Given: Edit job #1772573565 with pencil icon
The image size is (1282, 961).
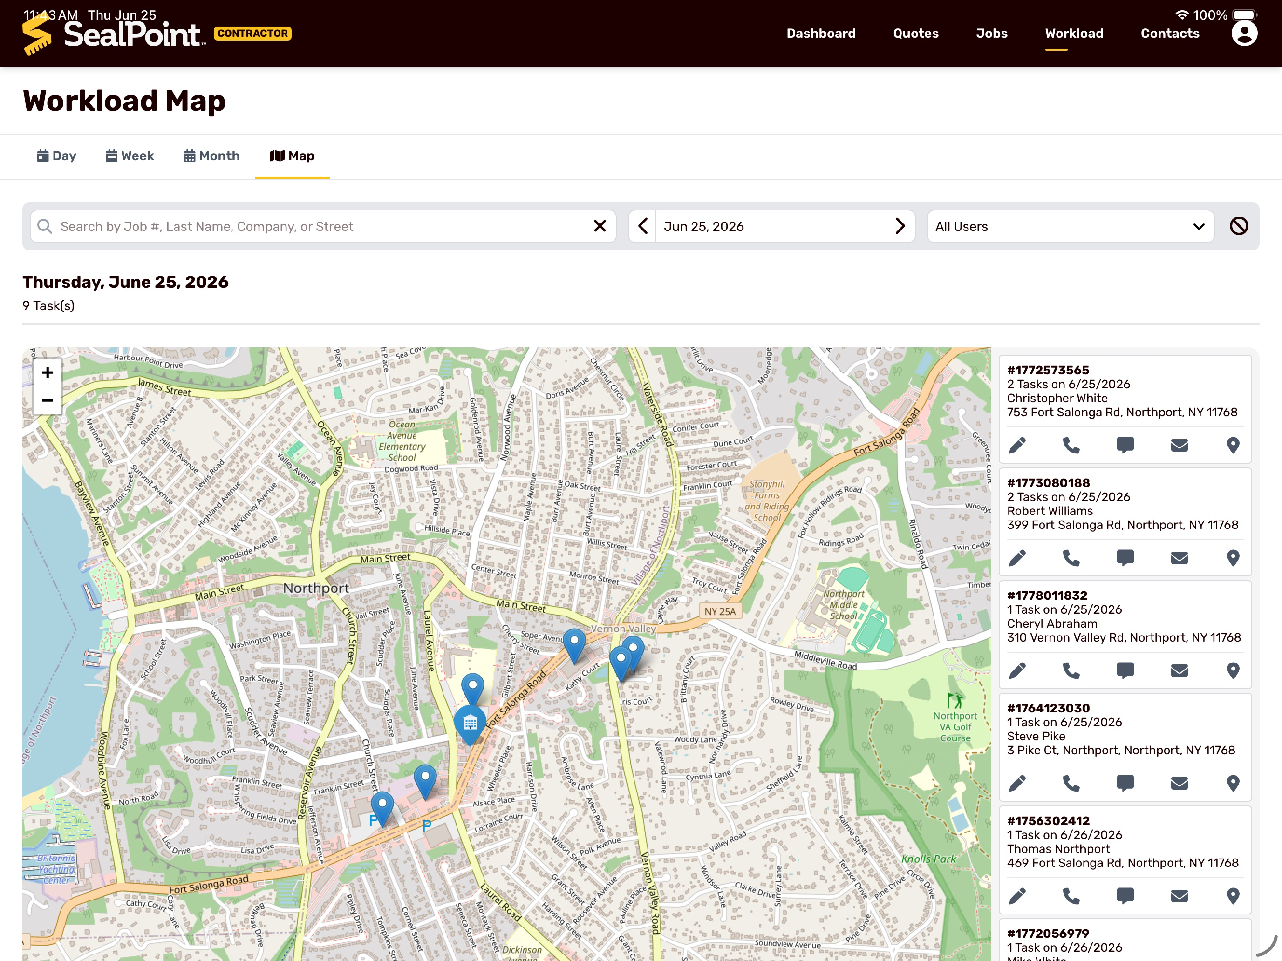Looking at the screenshot, I should 1017,445.
